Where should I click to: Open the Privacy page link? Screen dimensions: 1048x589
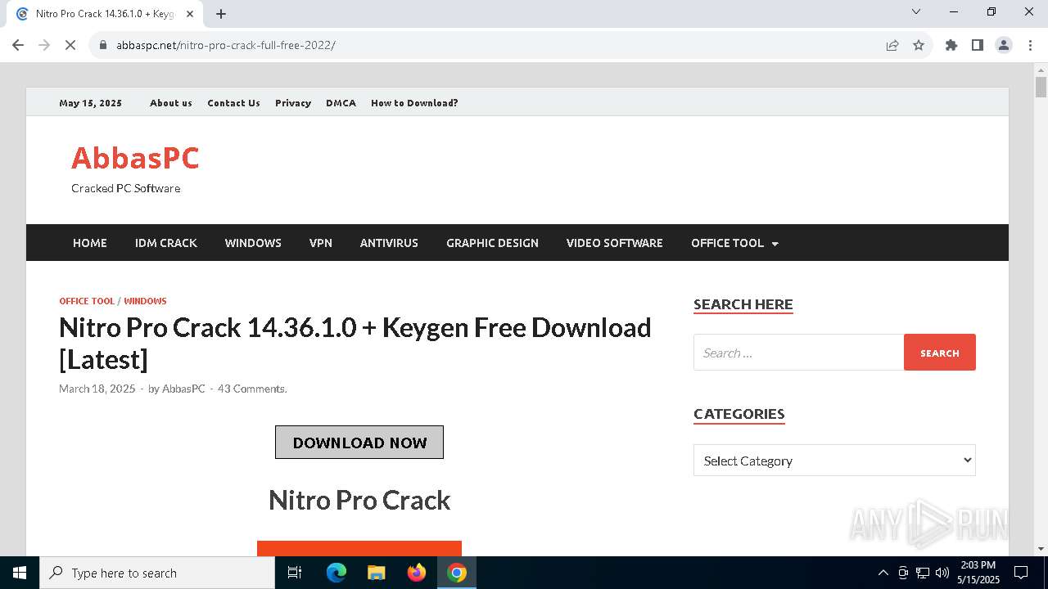point(293,103)
